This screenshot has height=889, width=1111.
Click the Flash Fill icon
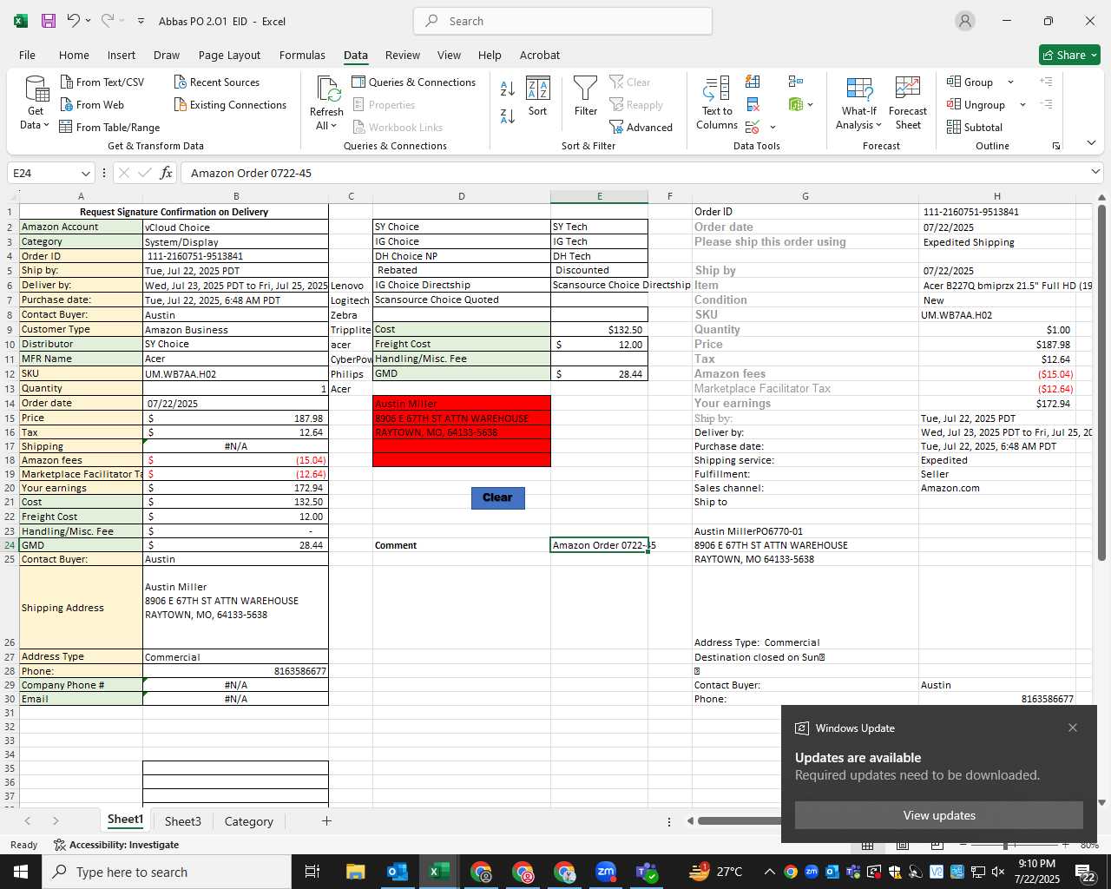(753, 82)
